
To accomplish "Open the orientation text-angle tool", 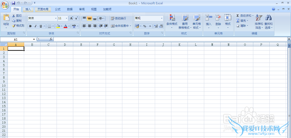I will pos(102,18).
